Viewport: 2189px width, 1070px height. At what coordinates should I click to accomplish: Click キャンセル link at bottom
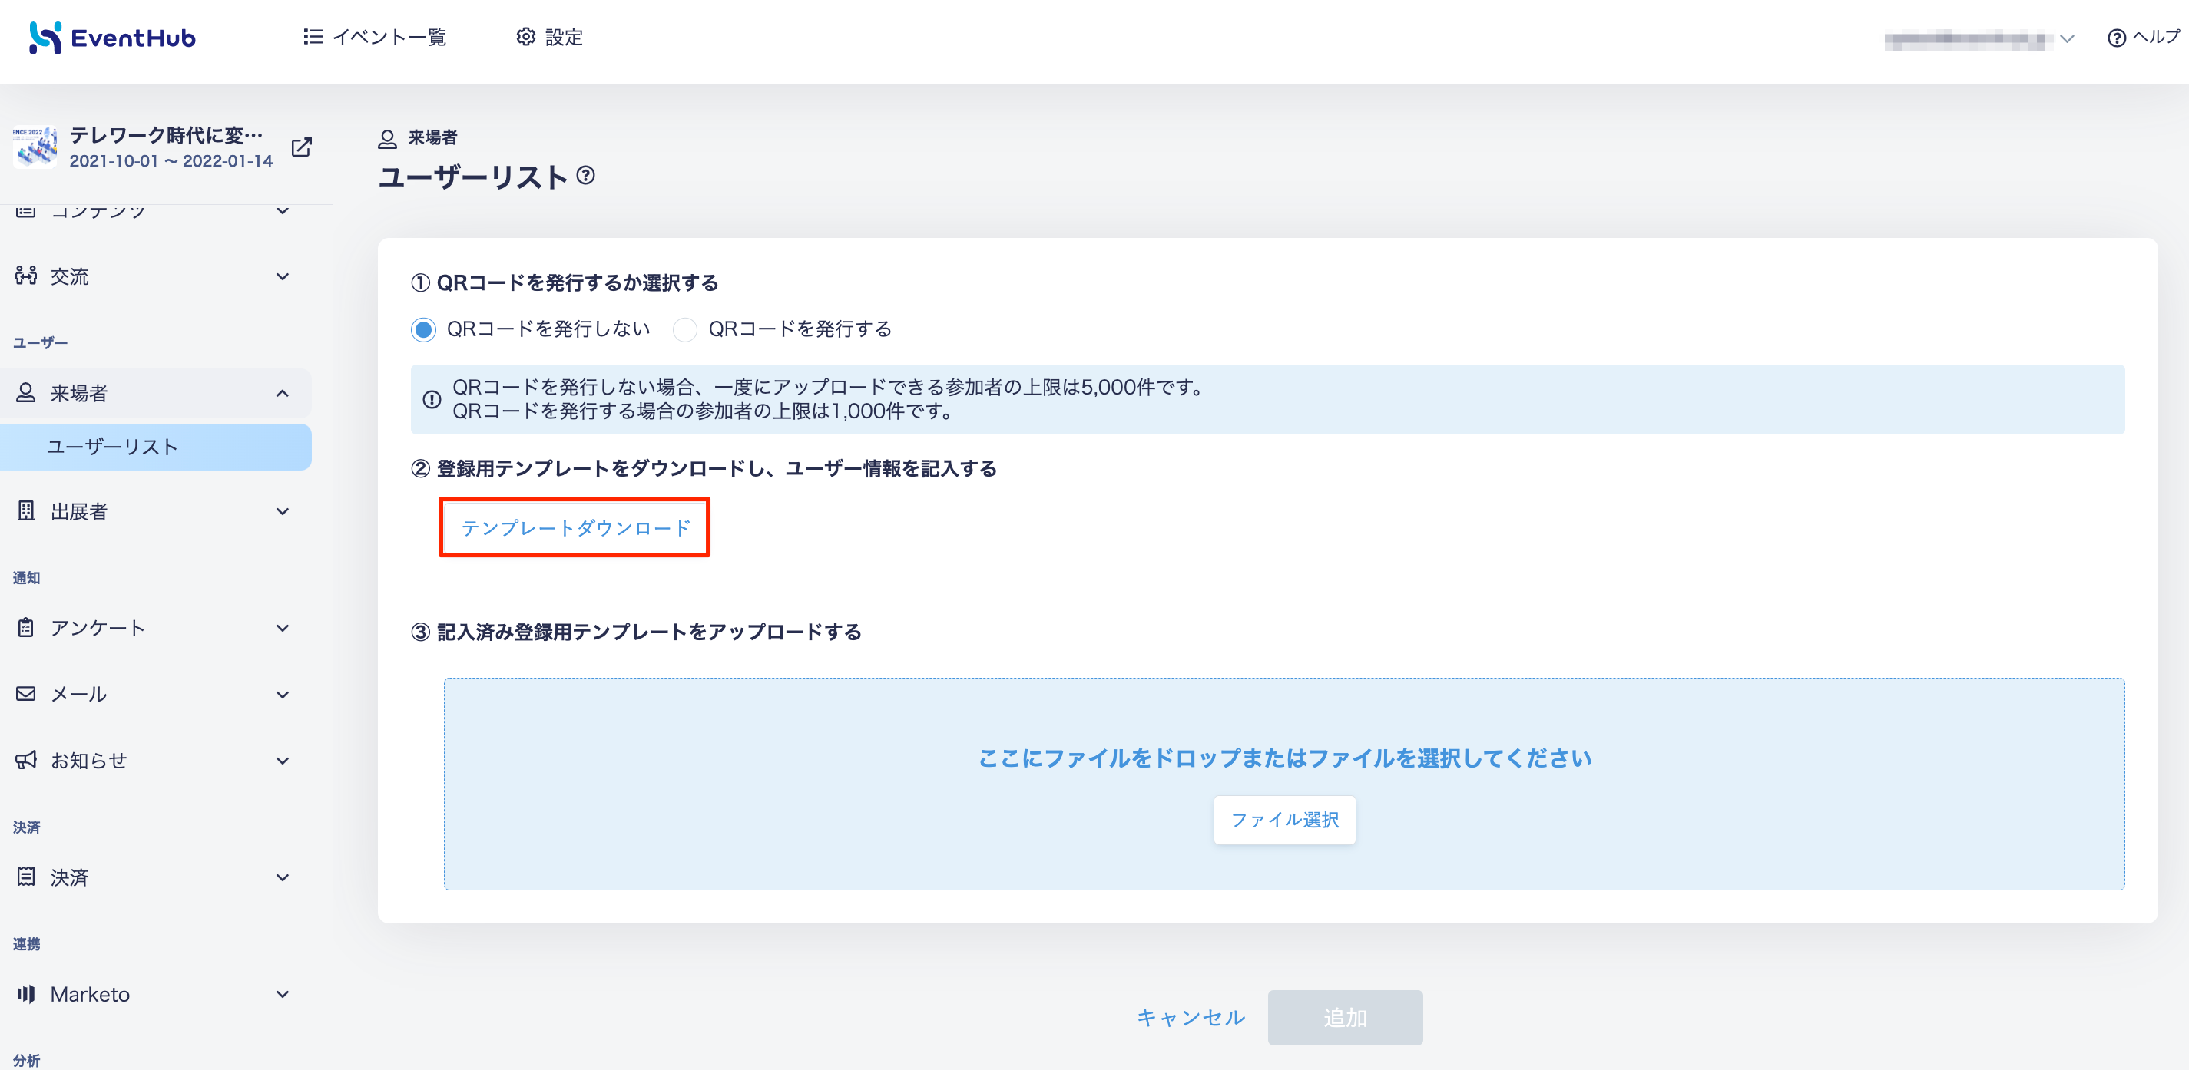tap(1191, 1017)
